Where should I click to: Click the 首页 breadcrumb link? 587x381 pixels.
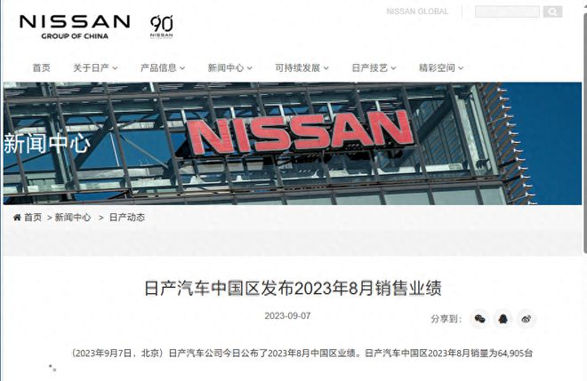33,218
